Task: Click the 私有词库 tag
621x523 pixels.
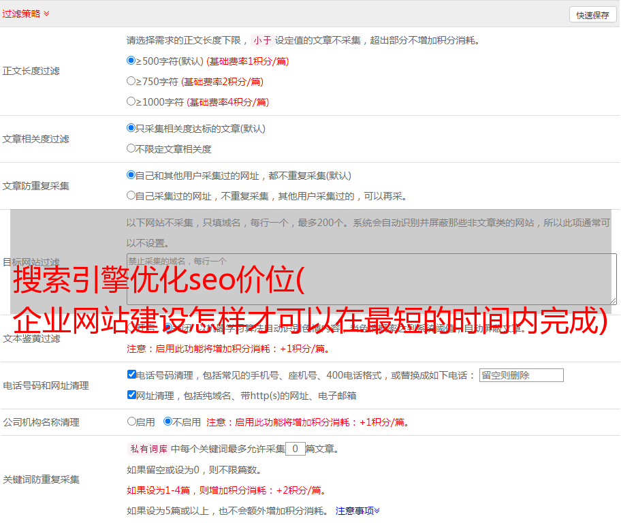Action: pyautogui.click(x=149, y=449)
